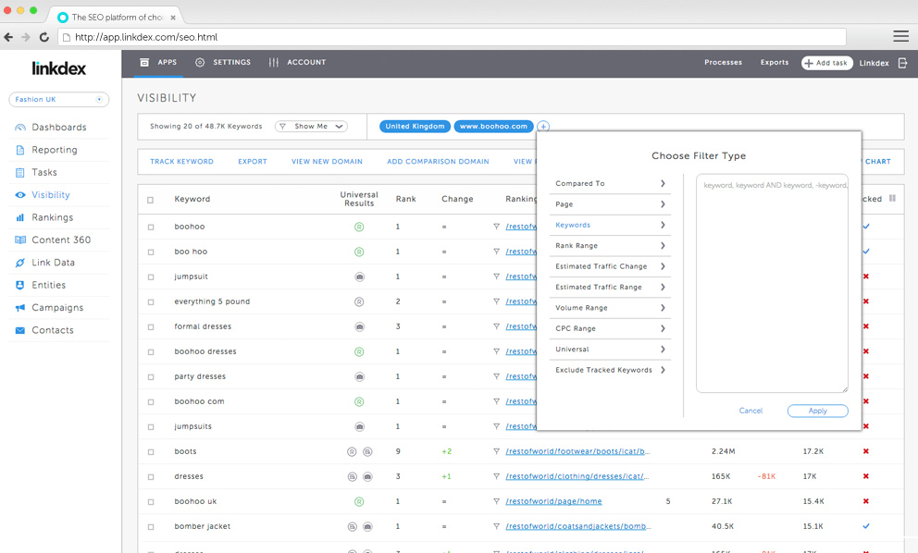Click the Apply button
Screen dimensions: 918x553
coord(817,411)
